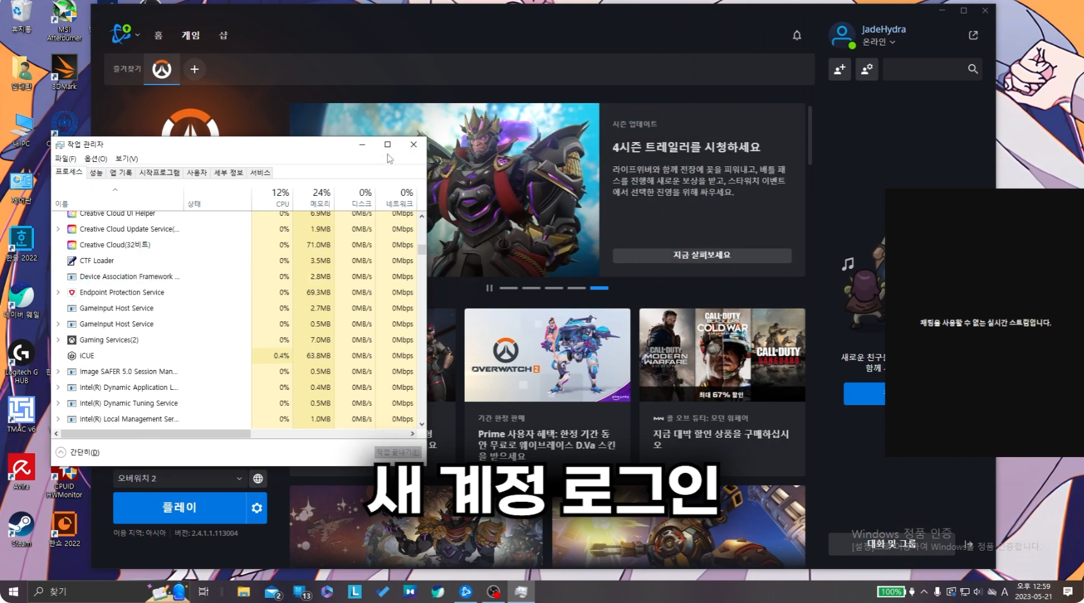Open the CPUID HWMonitor desktop icon

pos(64,481)
